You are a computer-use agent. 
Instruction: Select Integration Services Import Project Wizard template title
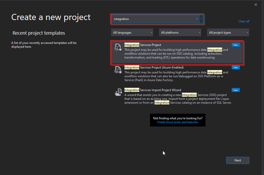point(153,90)
